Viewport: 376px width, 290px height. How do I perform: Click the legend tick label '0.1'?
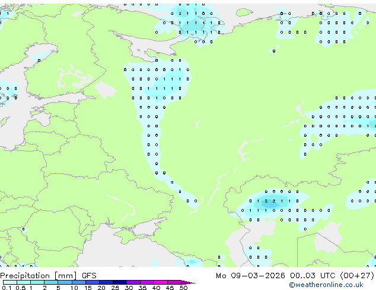pyautogui.click(x=7, y=288)
